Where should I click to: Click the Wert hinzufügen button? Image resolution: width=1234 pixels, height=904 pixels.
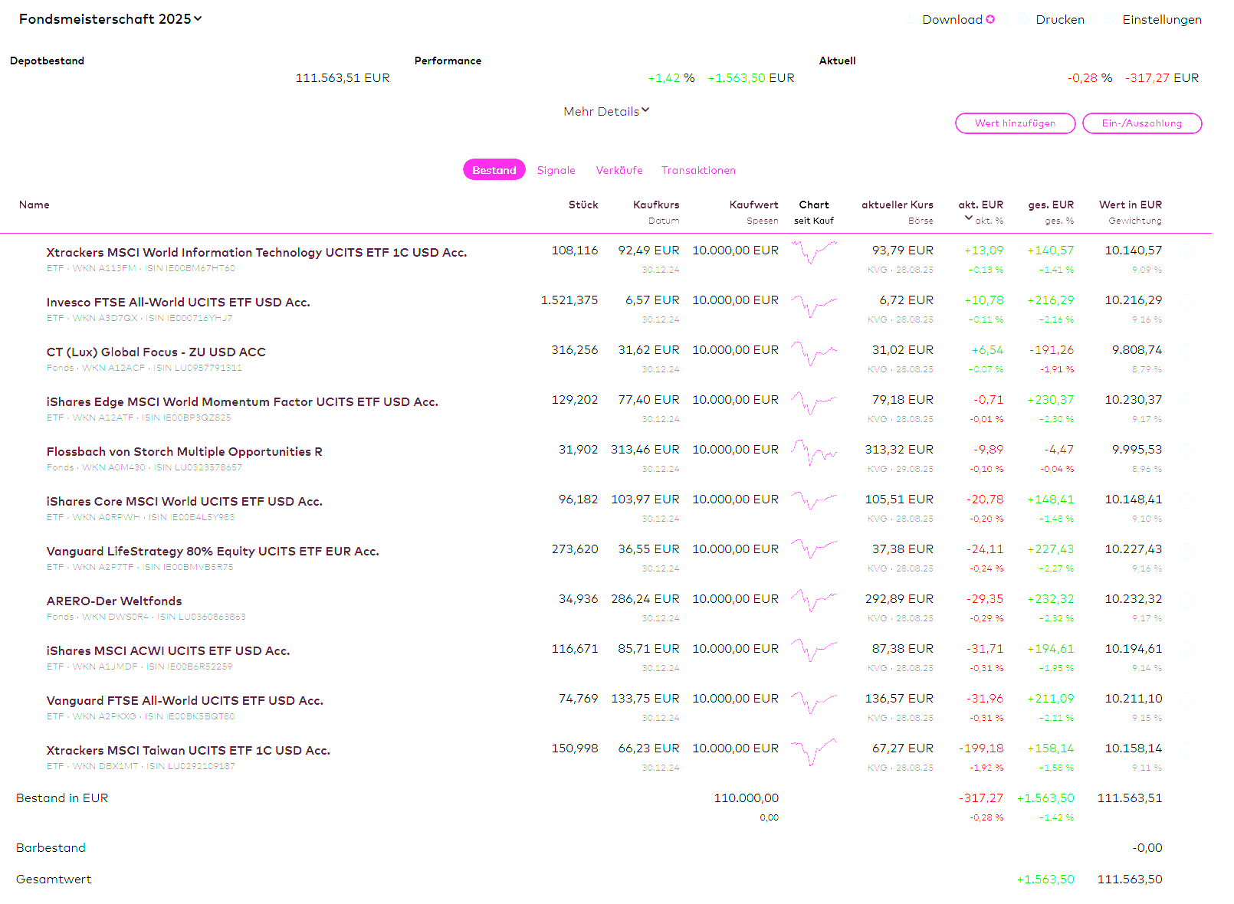pyautogui.click(x=1015, y=123)
